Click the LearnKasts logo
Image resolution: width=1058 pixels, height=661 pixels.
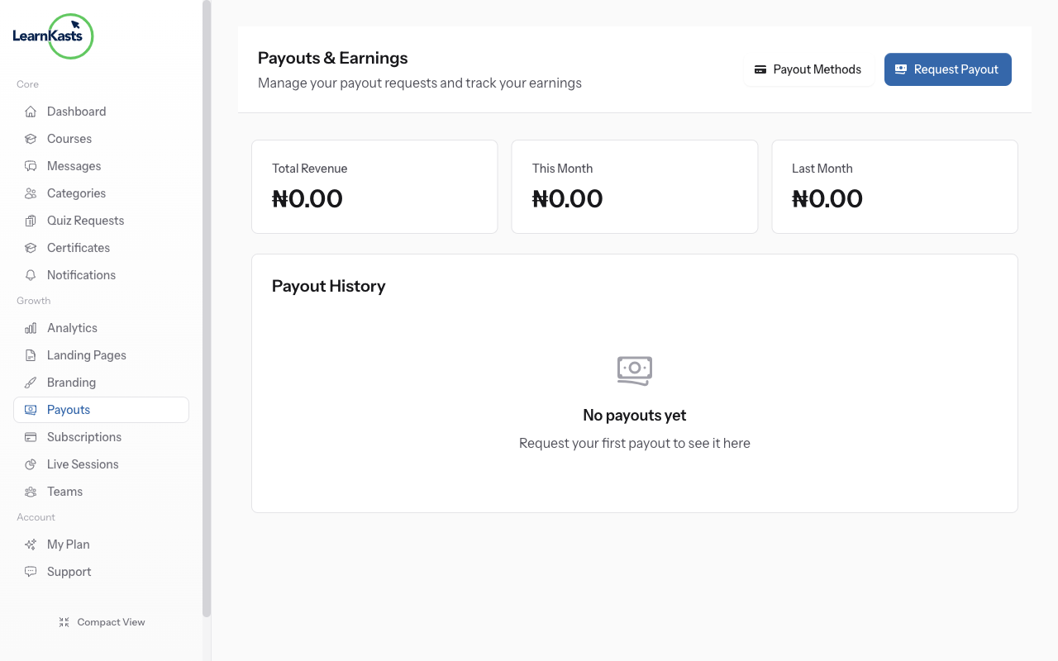coord(53,36)
